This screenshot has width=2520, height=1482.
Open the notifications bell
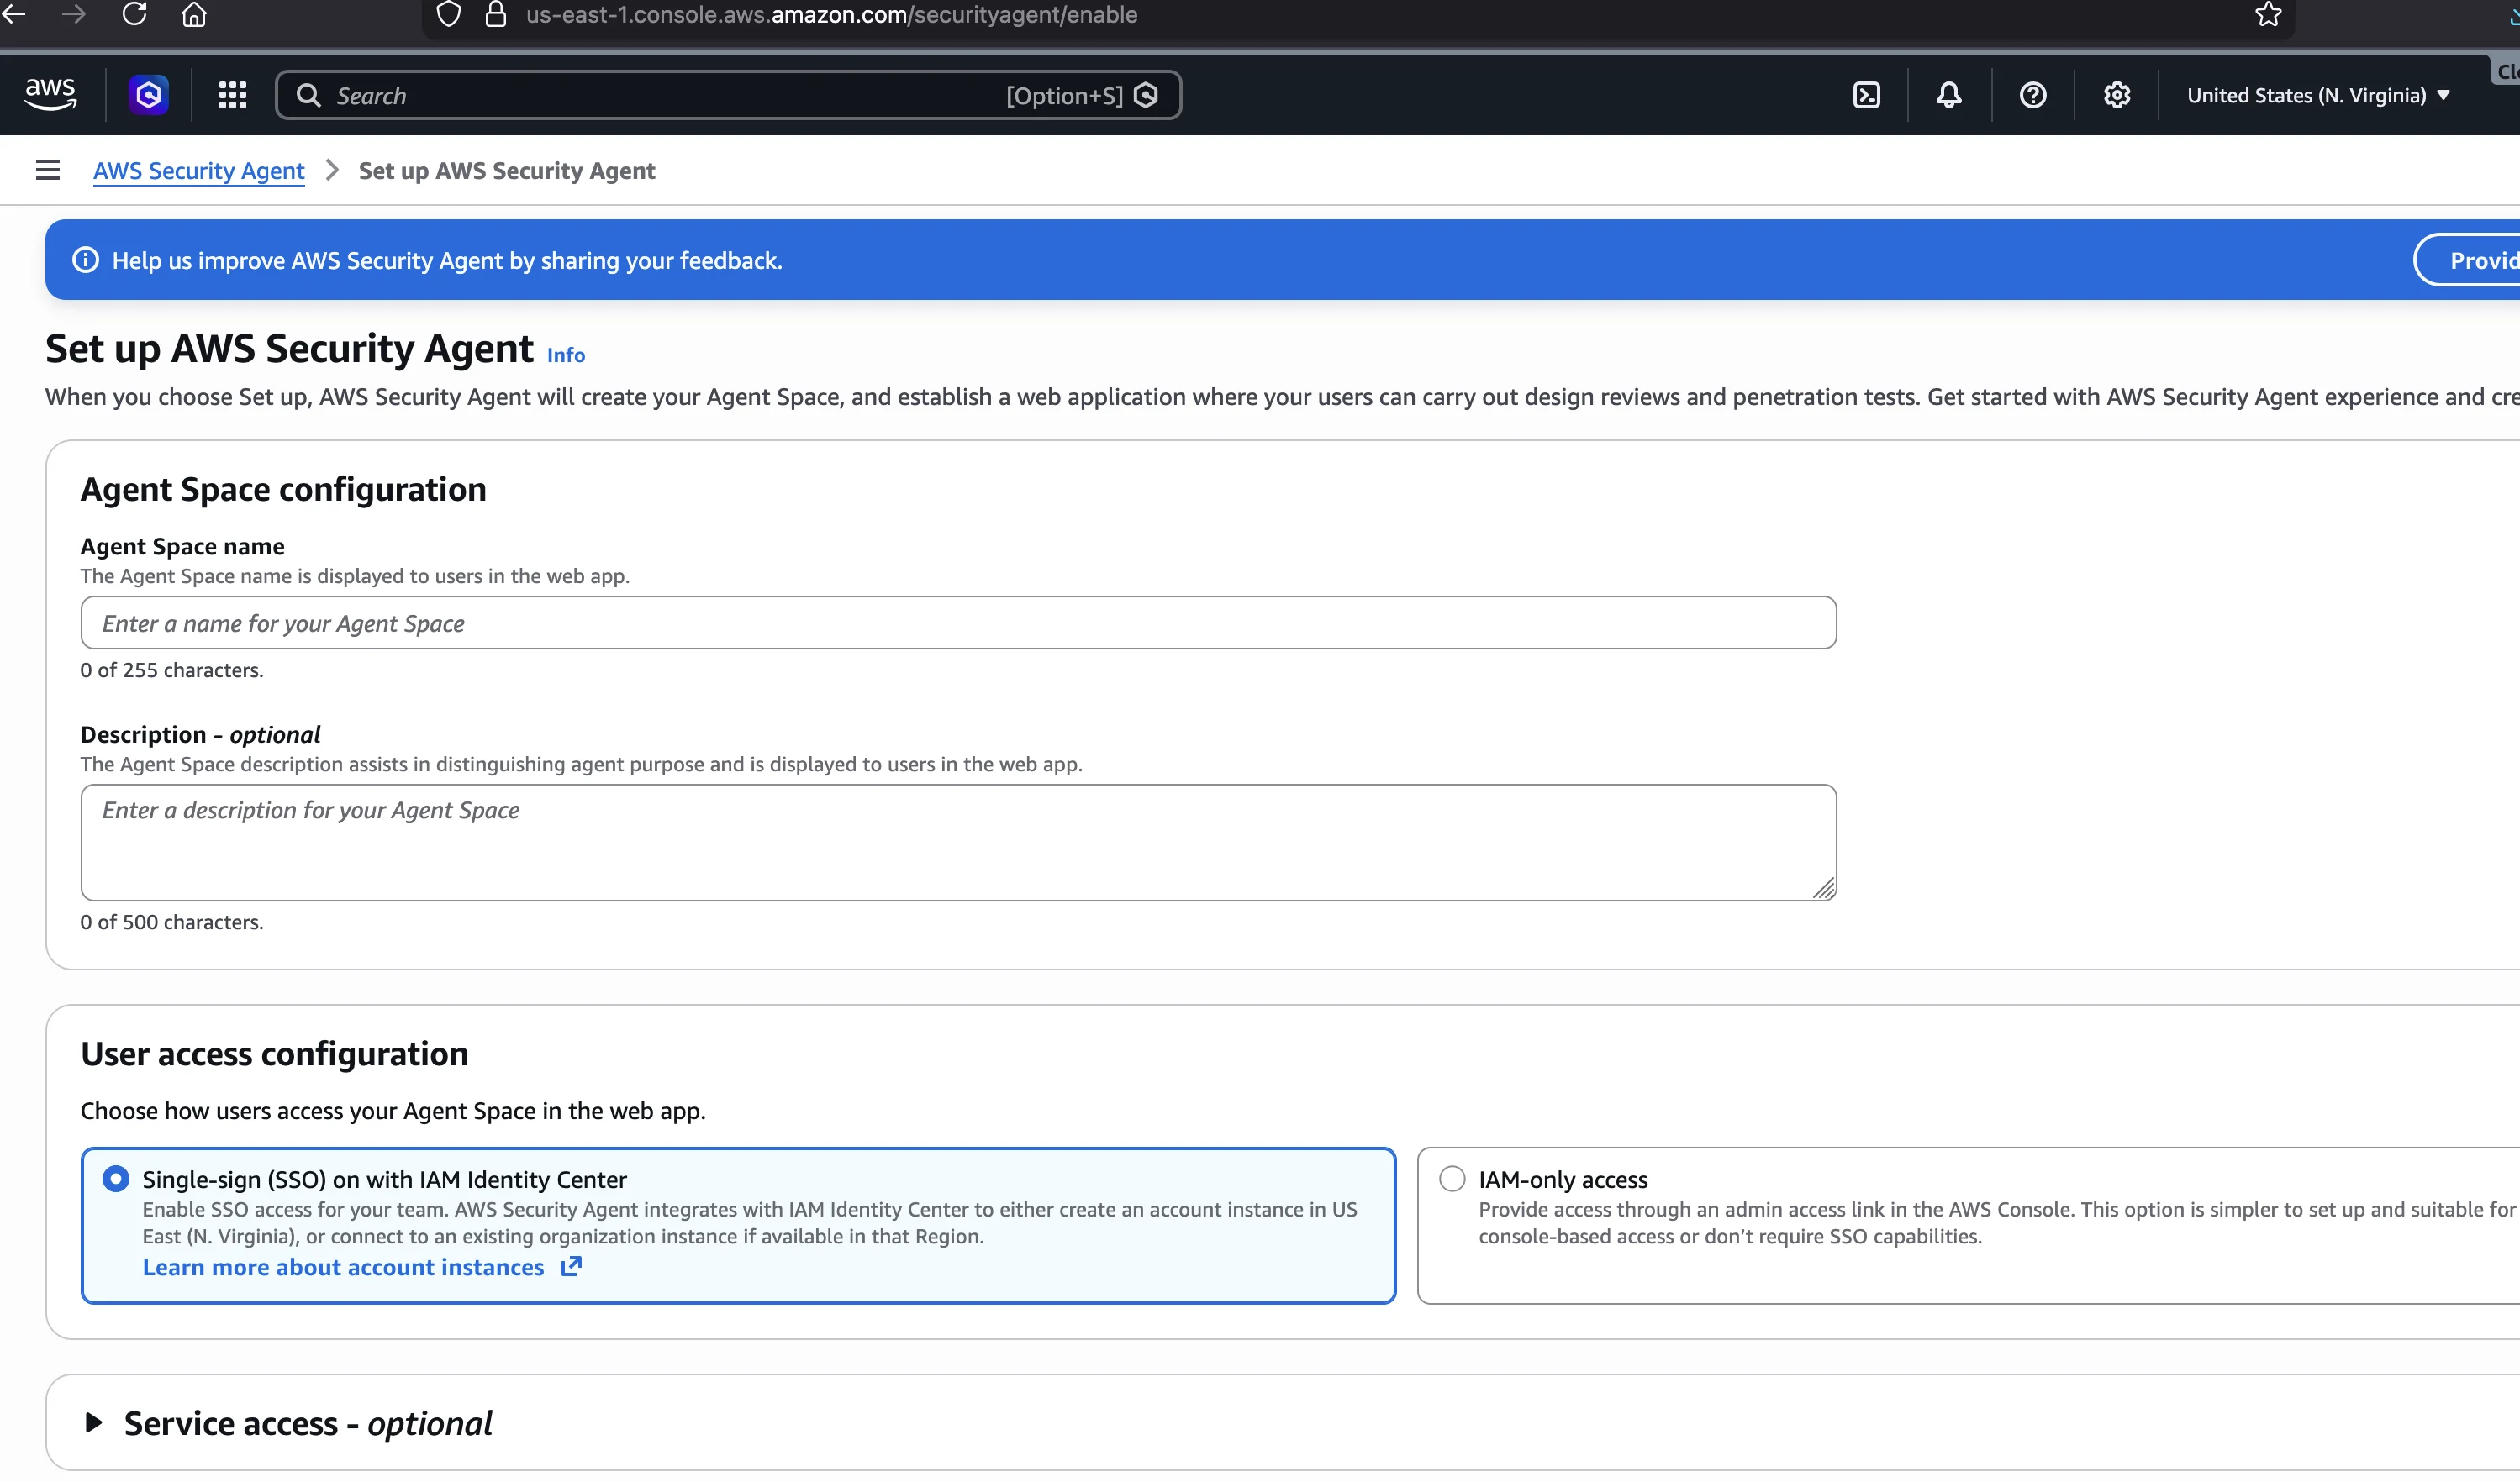pyautogui.click(x=1949, y=95)
